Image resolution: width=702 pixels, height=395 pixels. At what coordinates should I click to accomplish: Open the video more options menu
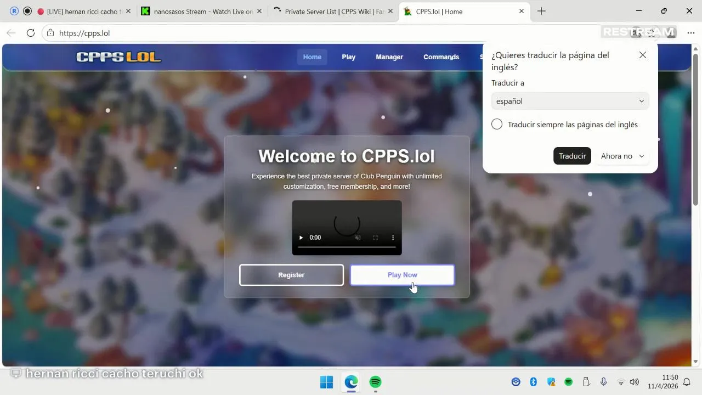[393, 238]
